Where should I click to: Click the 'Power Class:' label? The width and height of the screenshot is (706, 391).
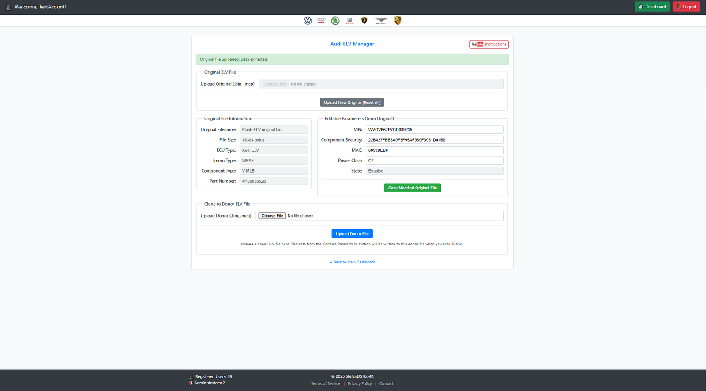point(350,161)
